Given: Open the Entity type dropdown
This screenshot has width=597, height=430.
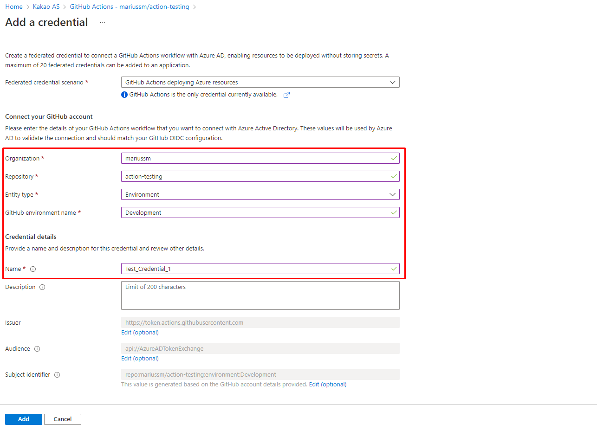Looking at the screenshot, I should pyautogui.click(x=260, y=194).
